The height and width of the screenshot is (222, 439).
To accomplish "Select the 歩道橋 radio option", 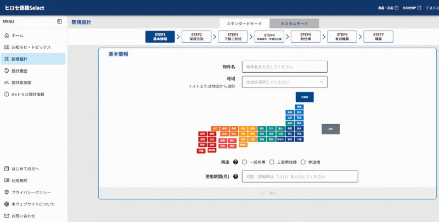I will (303, 162).
